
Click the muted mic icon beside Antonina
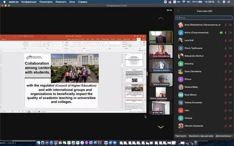pos(226,64)
